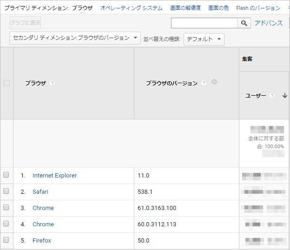Click version cell 538.1

point(145,192)
